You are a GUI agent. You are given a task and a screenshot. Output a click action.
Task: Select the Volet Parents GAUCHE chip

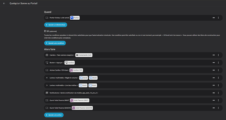pos(82,108)
